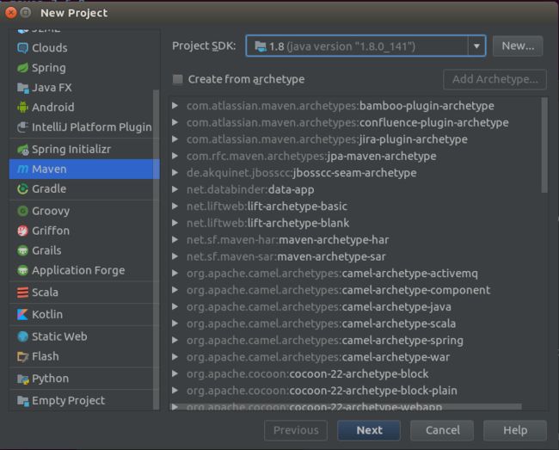Select the Groovy icon
This screenshot has width=559, height=450.
tap(22, 211)
